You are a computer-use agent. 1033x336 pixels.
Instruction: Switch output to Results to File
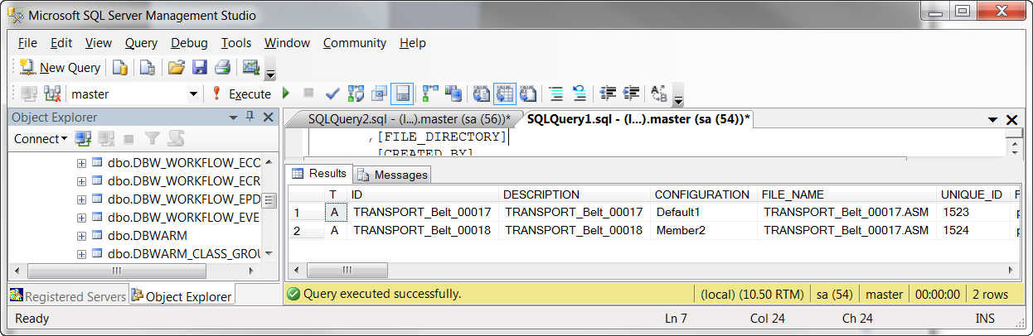click(x=528, y=94)
